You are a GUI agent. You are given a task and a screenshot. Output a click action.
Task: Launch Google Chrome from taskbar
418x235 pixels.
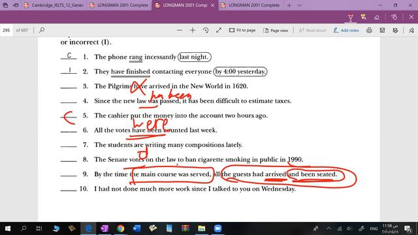click(x=120, y=228)
